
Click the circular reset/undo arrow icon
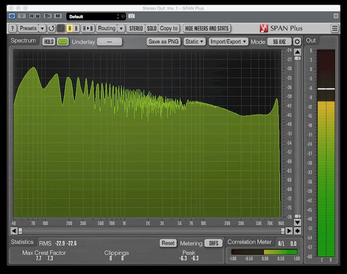(52, 28)
